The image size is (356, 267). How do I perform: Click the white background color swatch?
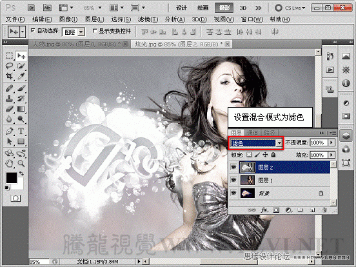[19, 186]
